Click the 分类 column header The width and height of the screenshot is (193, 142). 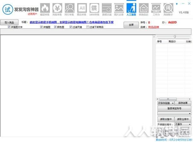click(188, 42)
